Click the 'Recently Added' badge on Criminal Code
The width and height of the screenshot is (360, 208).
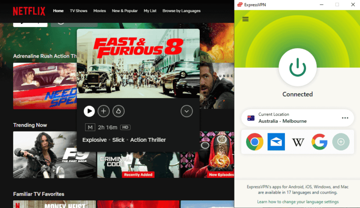coord(138,175)
